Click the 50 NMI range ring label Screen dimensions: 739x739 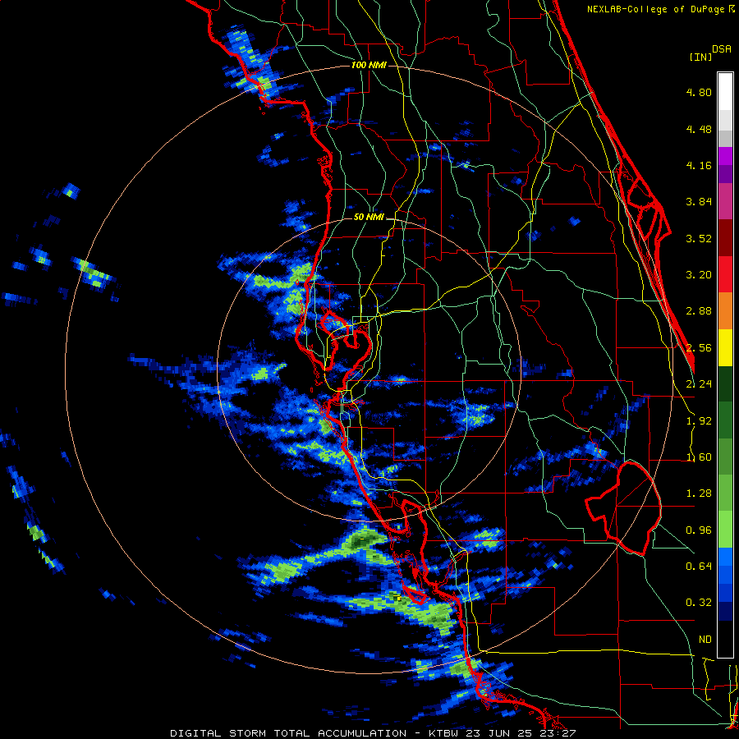(369, 218)
